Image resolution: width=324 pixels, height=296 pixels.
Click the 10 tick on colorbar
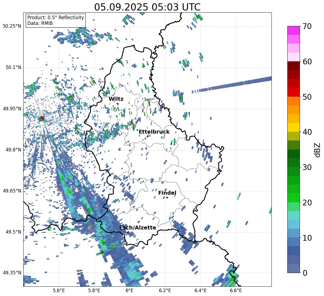click(307, 238)
